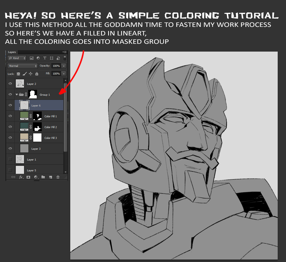
Task: Create a new layer
Action: (x=51, y=177)
